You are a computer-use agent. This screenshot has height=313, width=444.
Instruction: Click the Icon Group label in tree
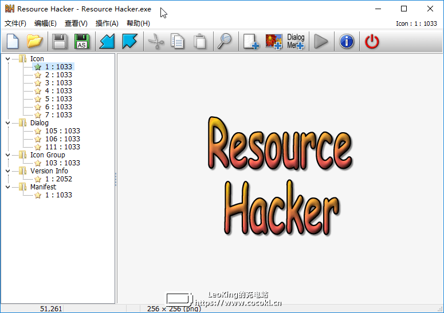48,155
